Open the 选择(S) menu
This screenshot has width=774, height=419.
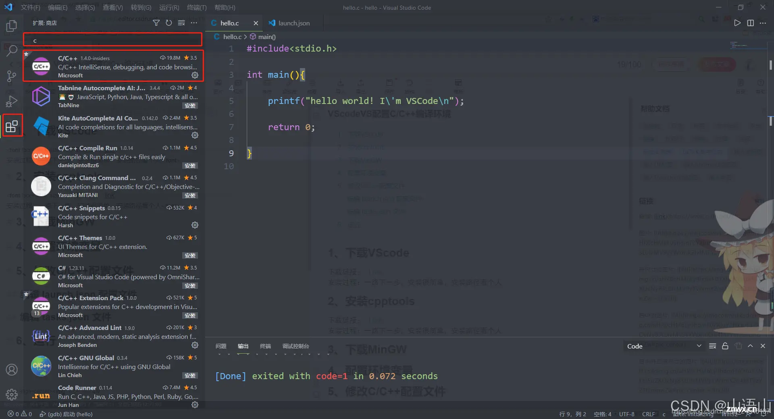(x=85, y=7)
